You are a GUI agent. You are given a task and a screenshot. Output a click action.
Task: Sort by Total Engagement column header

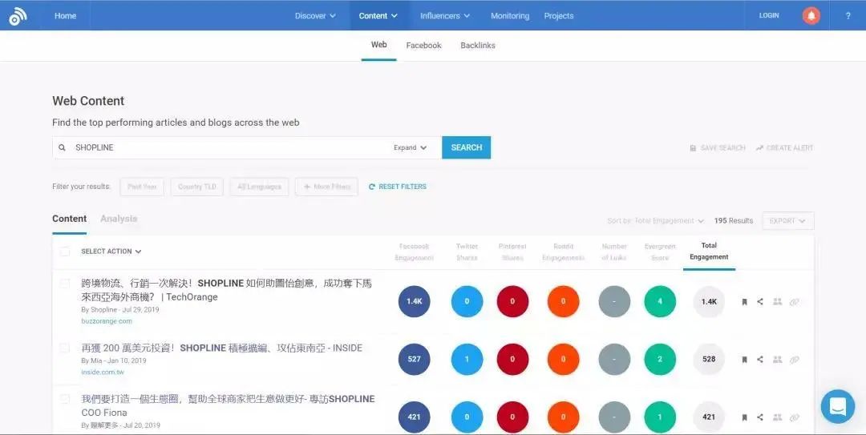pos(709,252)
